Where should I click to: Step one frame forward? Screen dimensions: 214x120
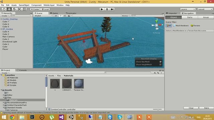coord(112,9)
